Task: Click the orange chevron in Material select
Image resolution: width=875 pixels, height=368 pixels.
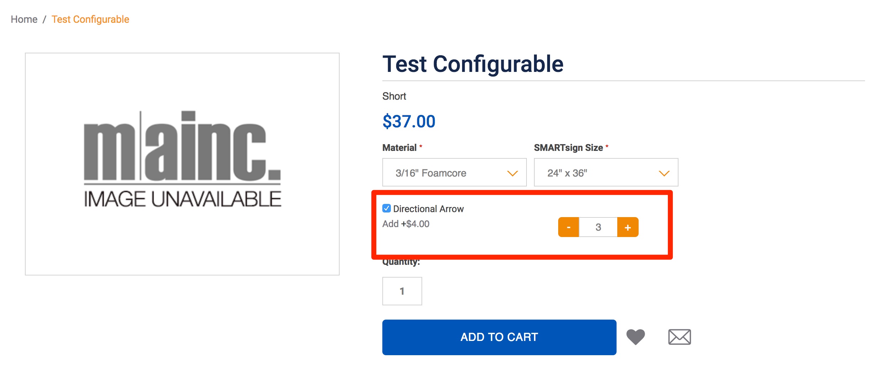Action: (x=513, y=173)
